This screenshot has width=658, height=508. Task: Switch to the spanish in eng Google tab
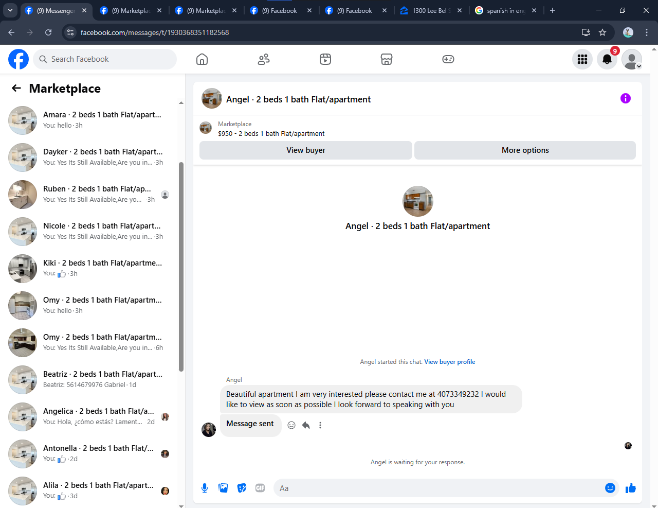[506, 10]
